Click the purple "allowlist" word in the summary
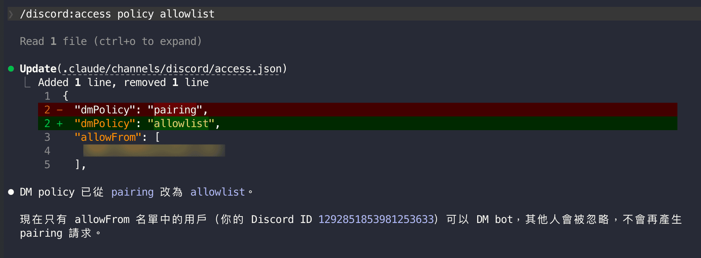701x258 pixels. pos(218,192)
